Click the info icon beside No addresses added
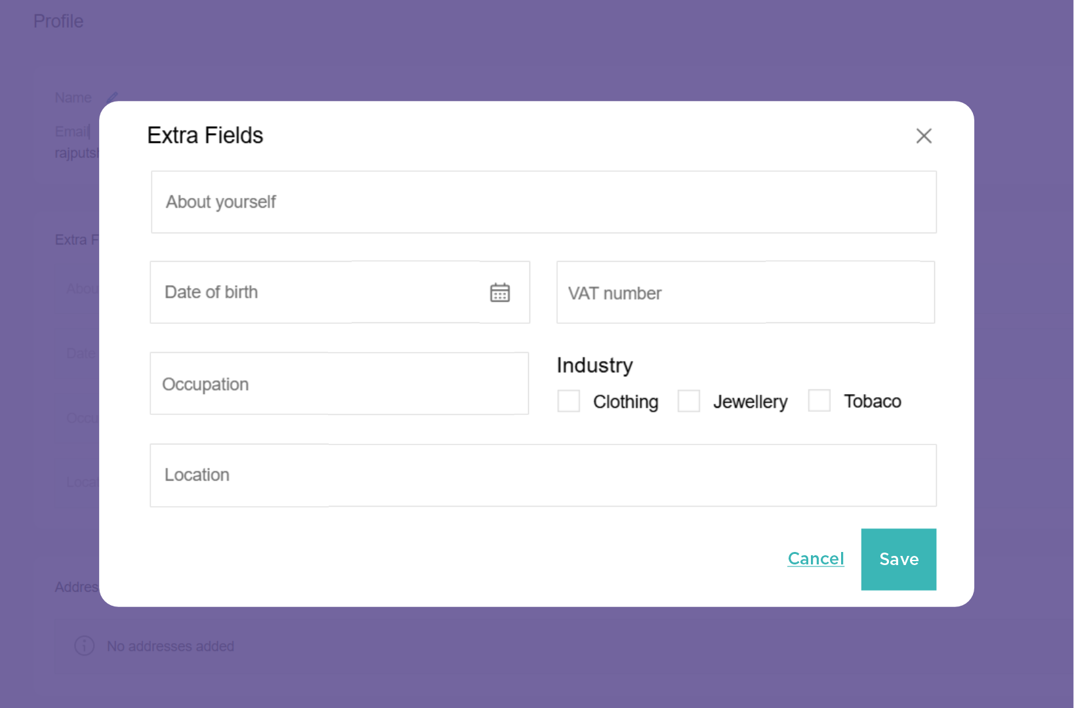This screenshot has height=708, width=1074. (85, 646)
